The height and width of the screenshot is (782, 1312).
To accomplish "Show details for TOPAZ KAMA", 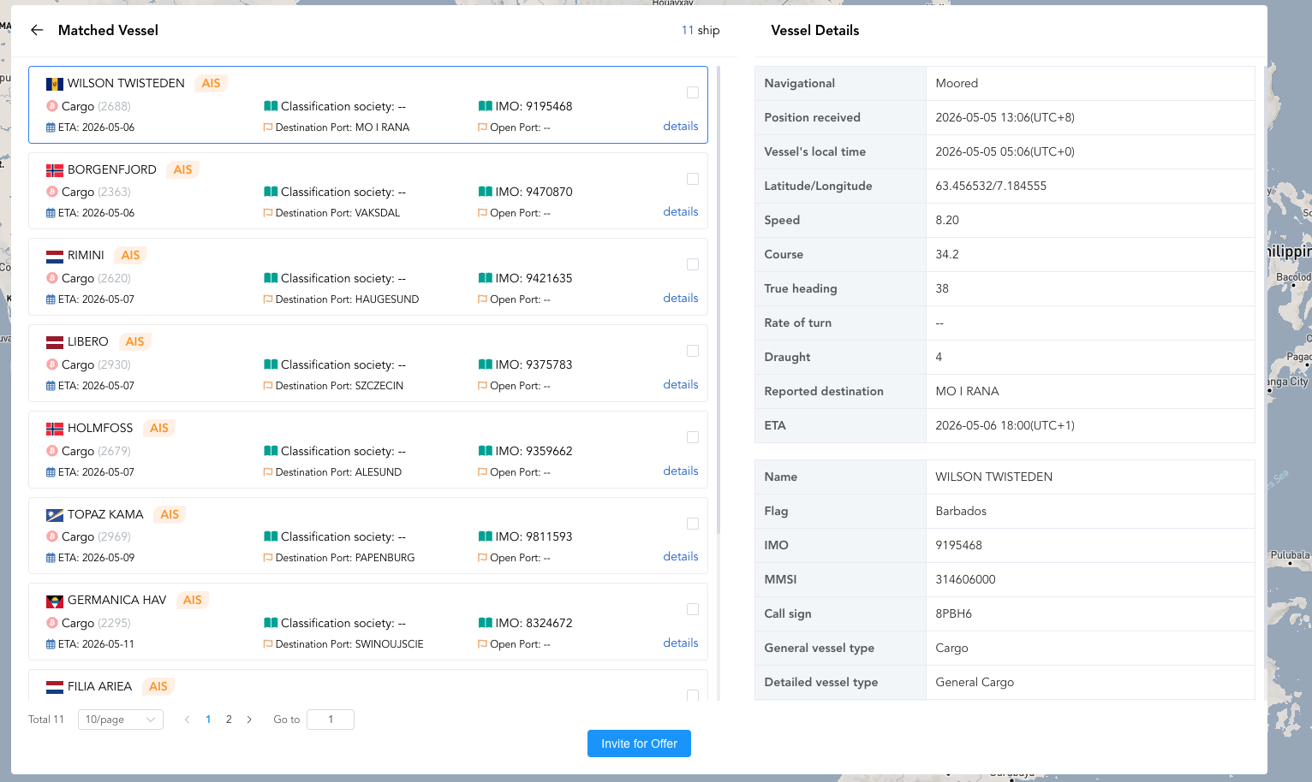I will (681, 556).
